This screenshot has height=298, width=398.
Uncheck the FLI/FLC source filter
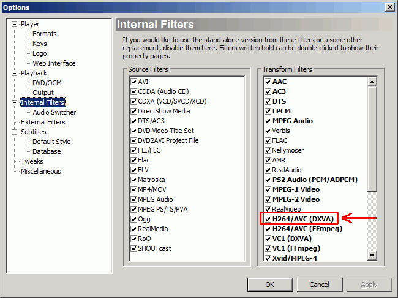click(133, 150)
